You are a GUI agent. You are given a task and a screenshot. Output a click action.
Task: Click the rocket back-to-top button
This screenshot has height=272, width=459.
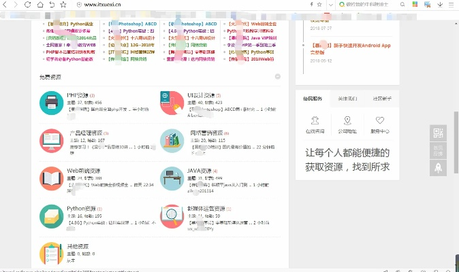[x=438, y=168]
